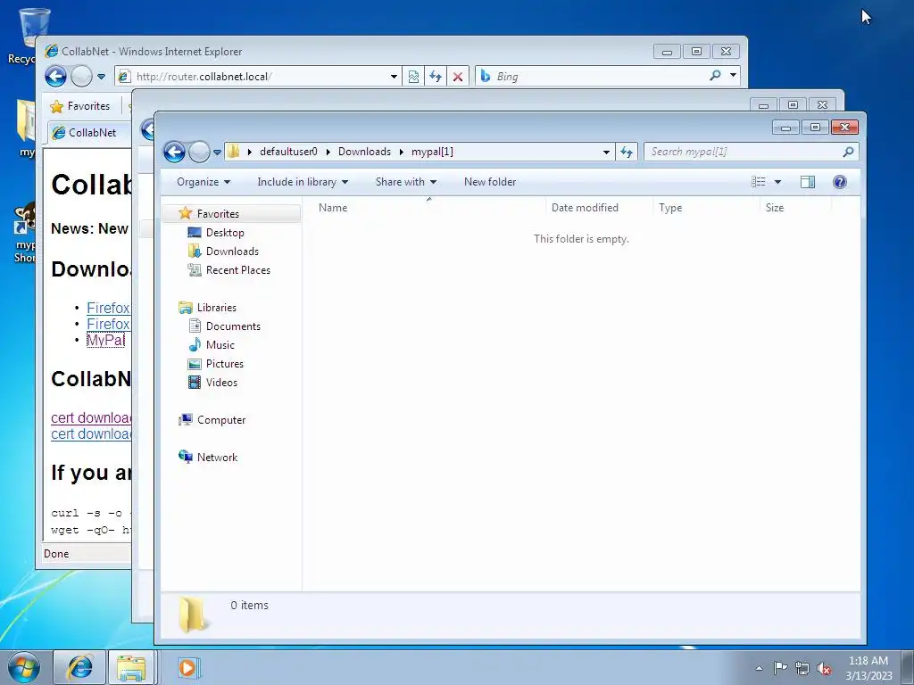Open Explorer address bar history dropdown
Image resolution: width=914 pixels, height=685 pixels.
coord(606,152)
